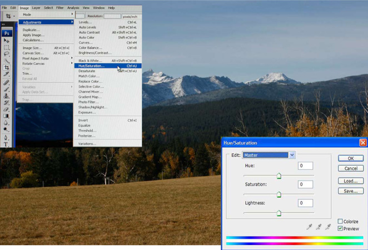The image size is (368, 250).
Task: Select the Lasso tool
Action: [7, 54]
